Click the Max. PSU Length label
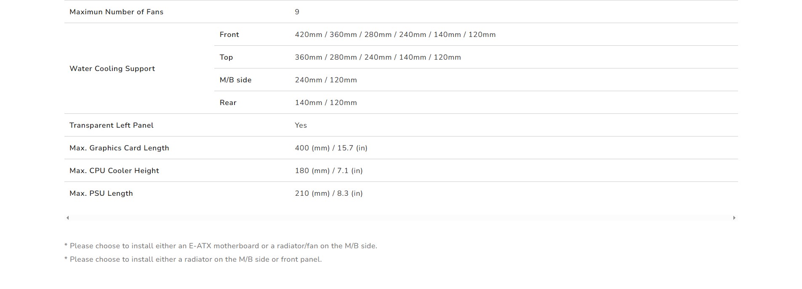The width and height of the screenshot is (802, 289). click(x=101, y=193)
